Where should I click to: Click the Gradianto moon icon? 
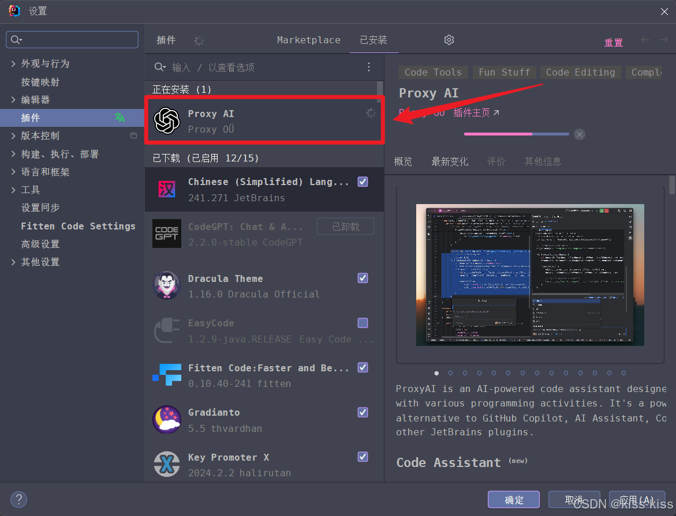tap(167, 419)
